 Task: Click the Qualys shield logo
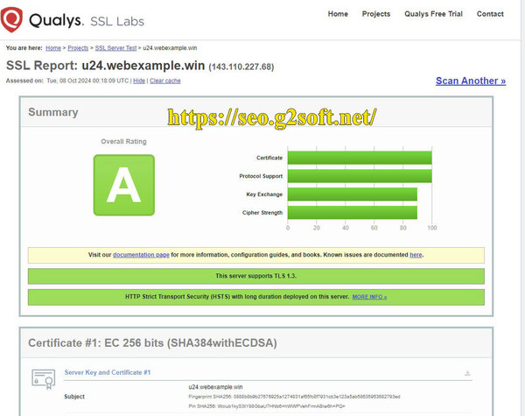[11, 19]
